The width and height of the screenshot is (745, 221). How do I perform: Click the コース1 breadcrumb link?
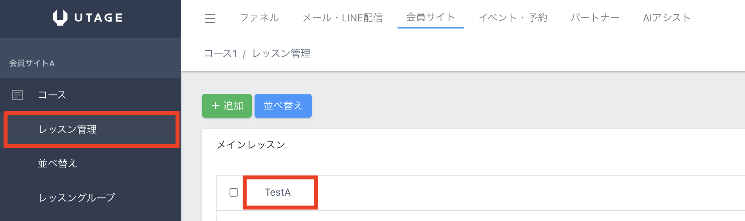[x=220, y=54]
